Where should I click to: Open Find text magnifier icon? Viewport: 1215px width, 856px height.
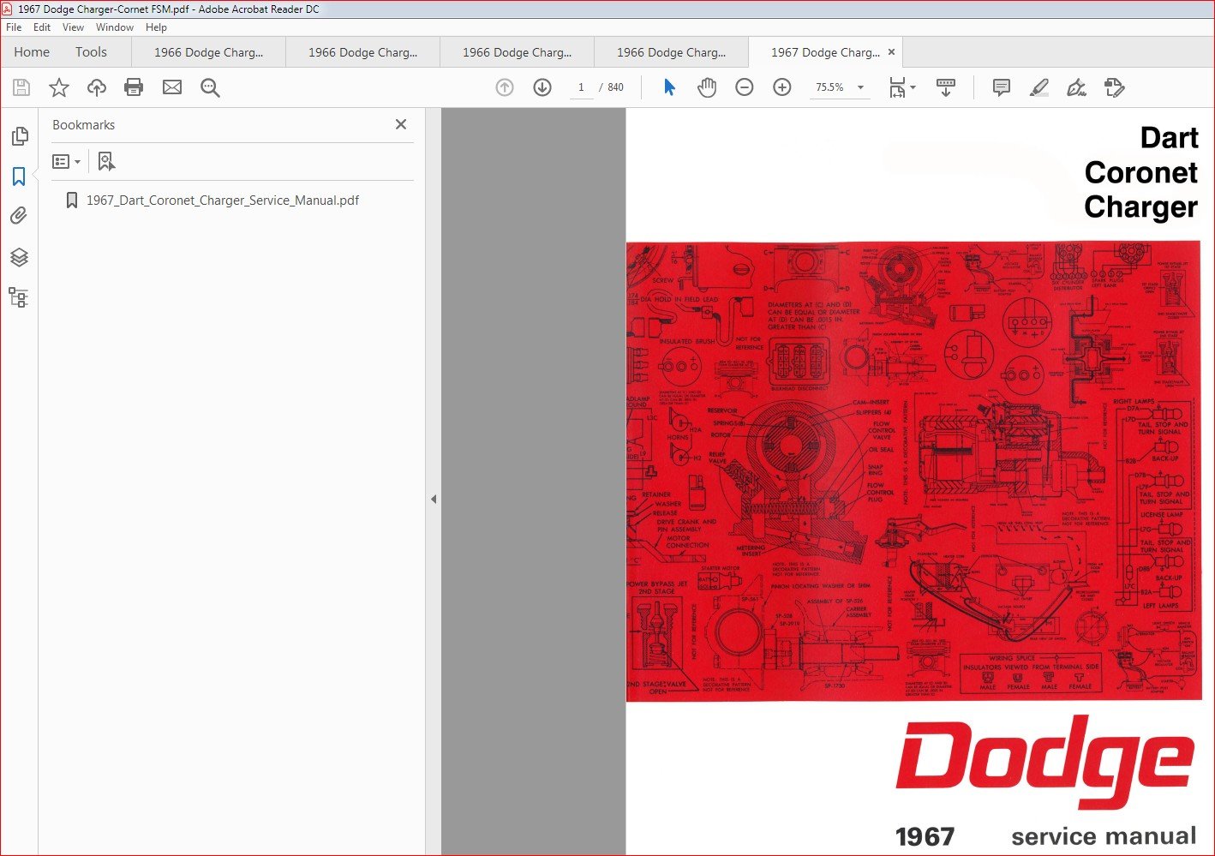pyautogui.click(x=210, y=87)
